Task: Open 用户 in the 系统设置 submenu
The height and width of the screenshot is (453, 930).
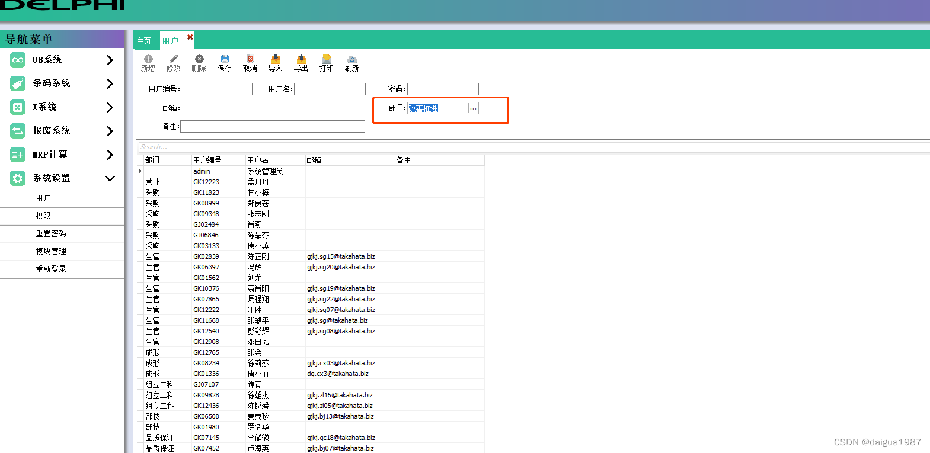Action: click(x=43, y=198)
